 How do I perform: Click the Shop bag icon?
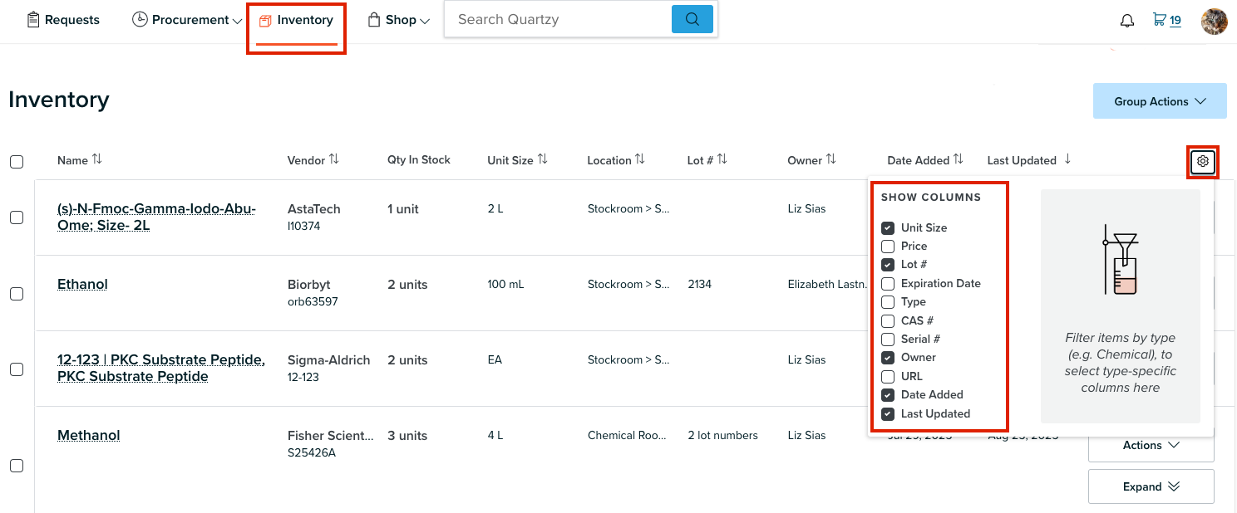[x=374, y=19]
